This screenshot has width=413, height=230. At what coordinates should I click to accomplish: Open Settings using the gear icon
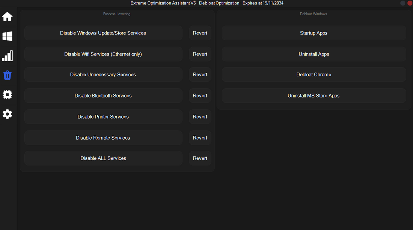pos(8,114)
